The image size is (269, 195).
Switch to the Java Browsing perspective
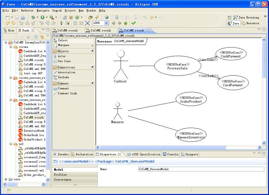click(x=246, y=18)
